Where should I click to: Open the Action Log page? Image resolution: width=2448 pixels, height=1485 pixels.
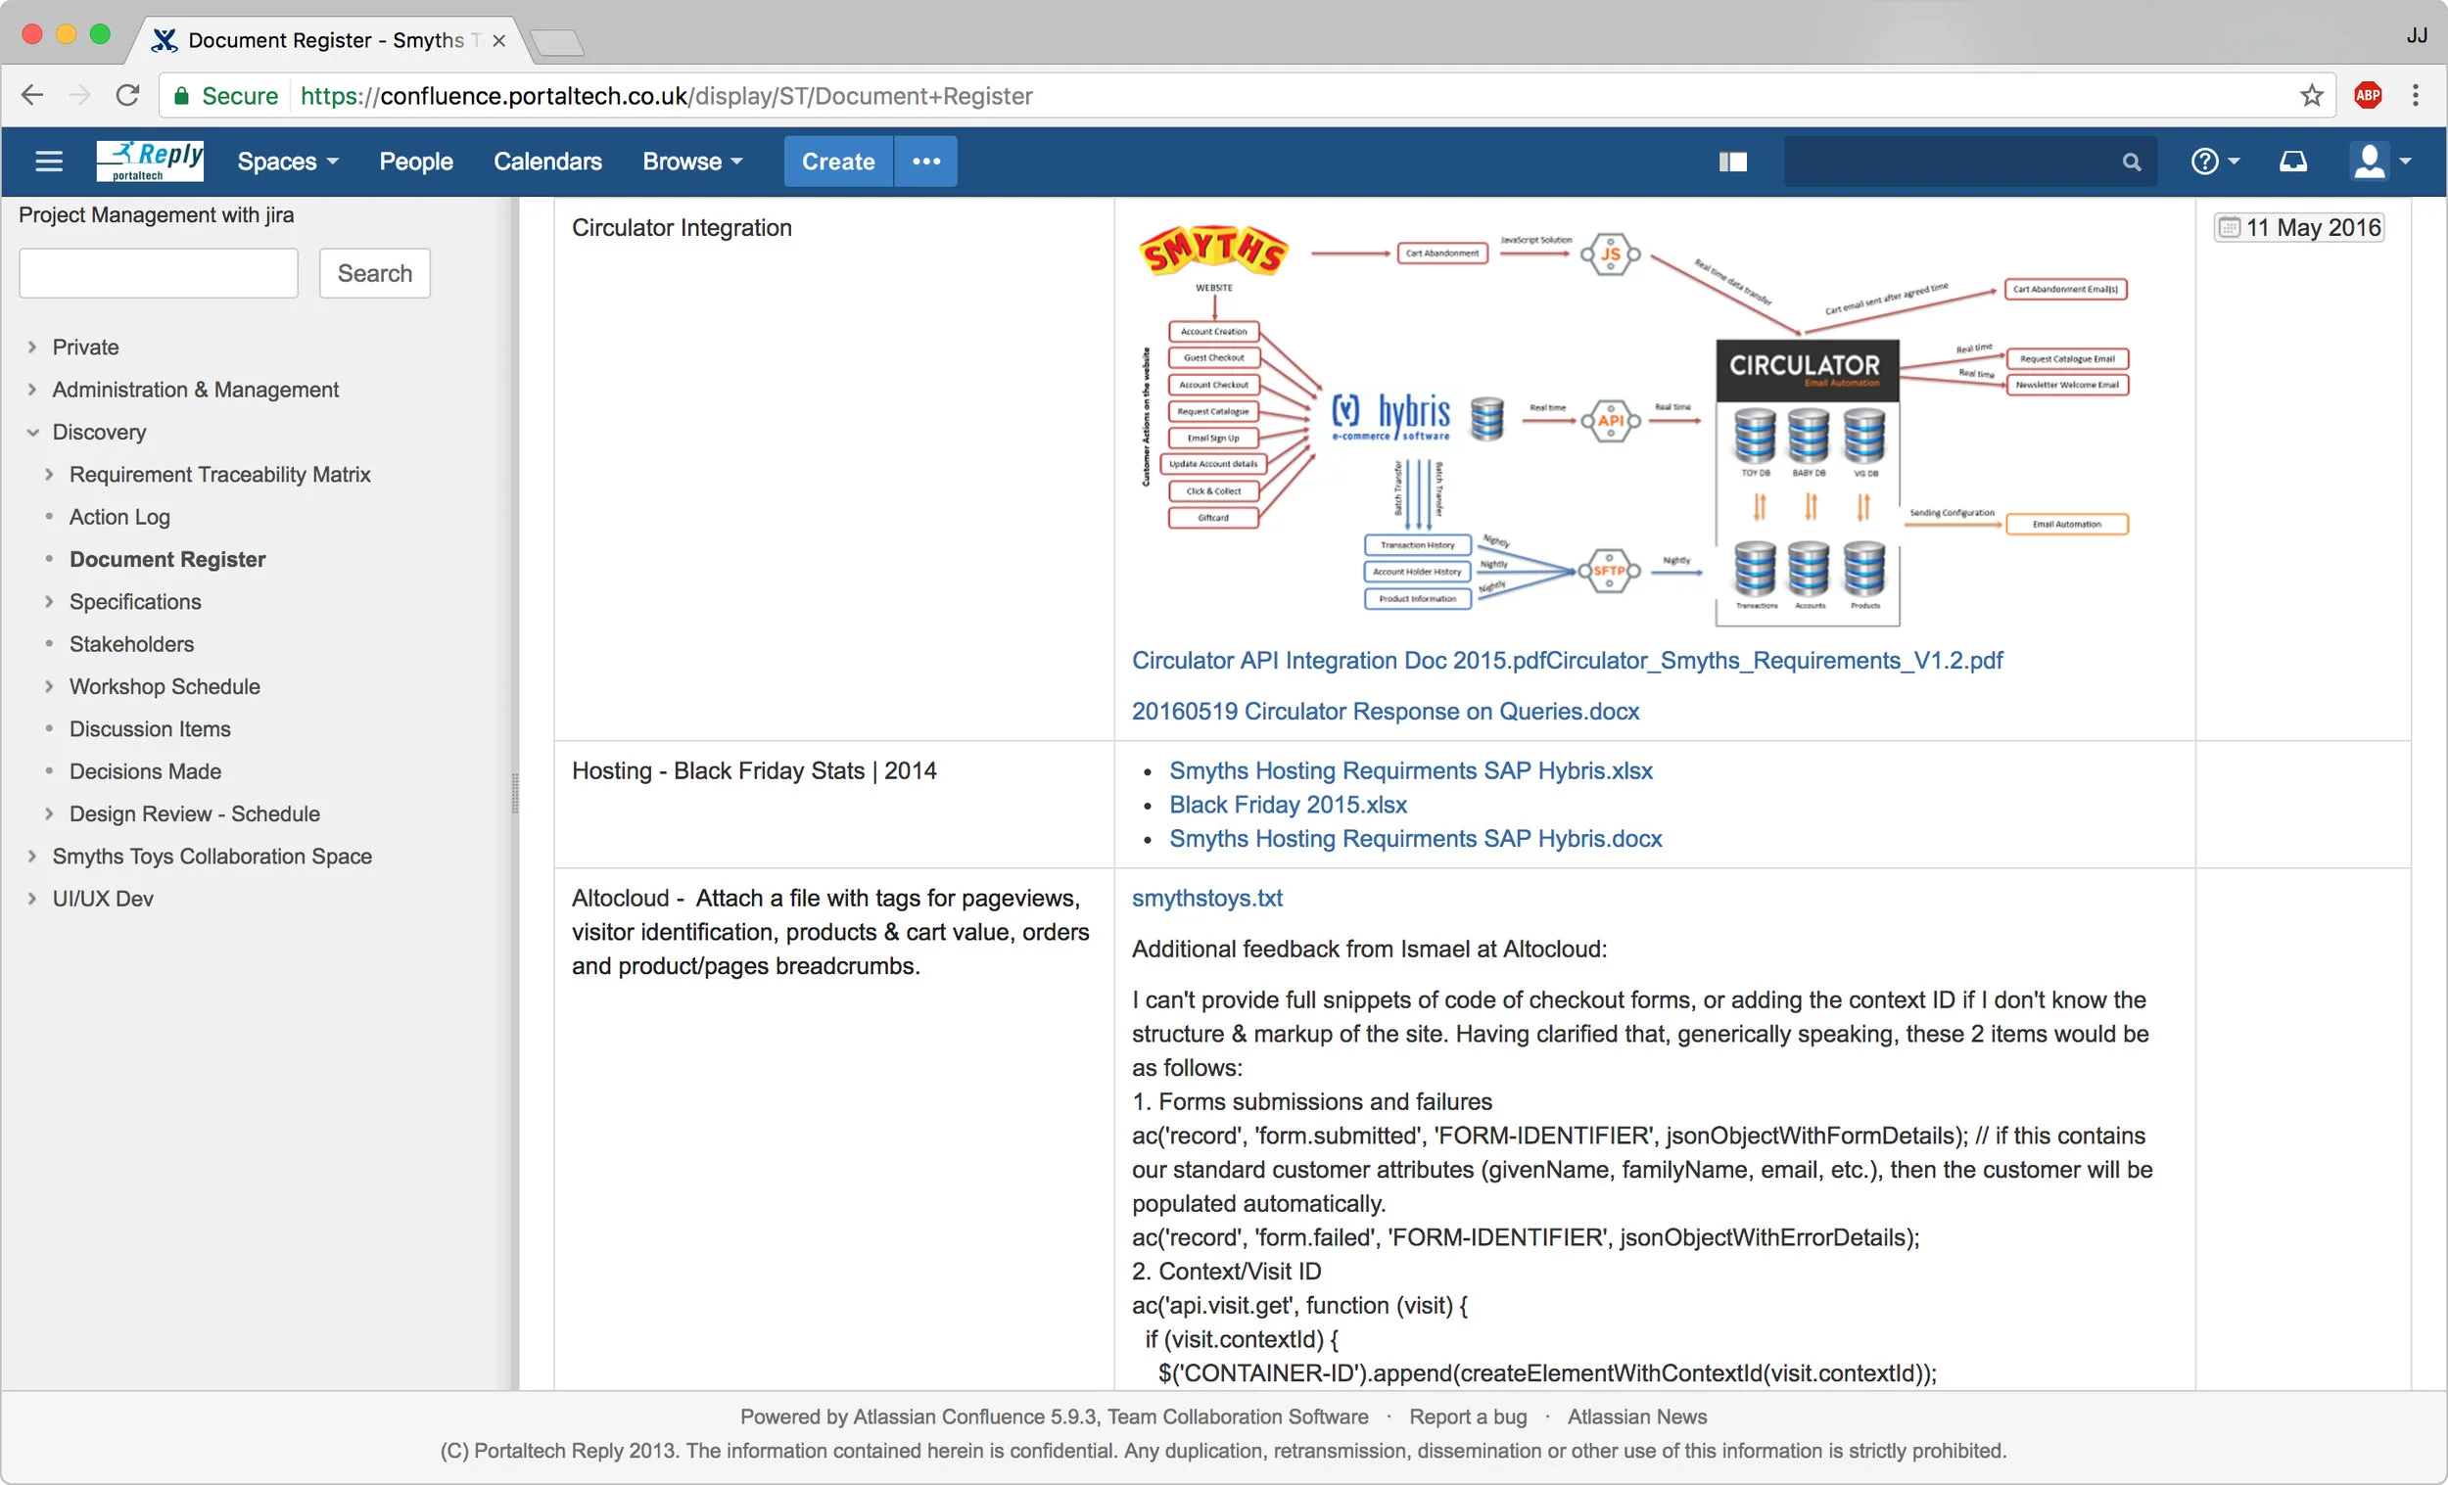click(120, 517)
